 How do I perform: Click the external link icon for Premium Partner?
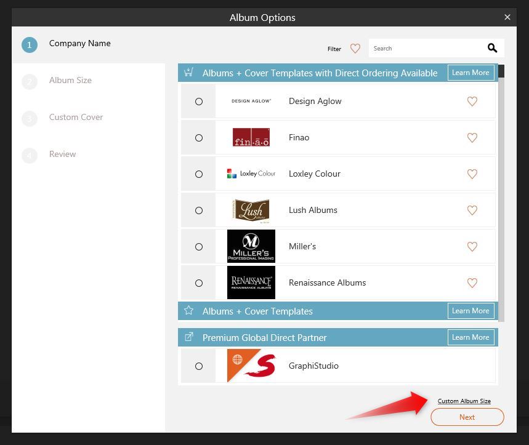click(x=189, y=337)
